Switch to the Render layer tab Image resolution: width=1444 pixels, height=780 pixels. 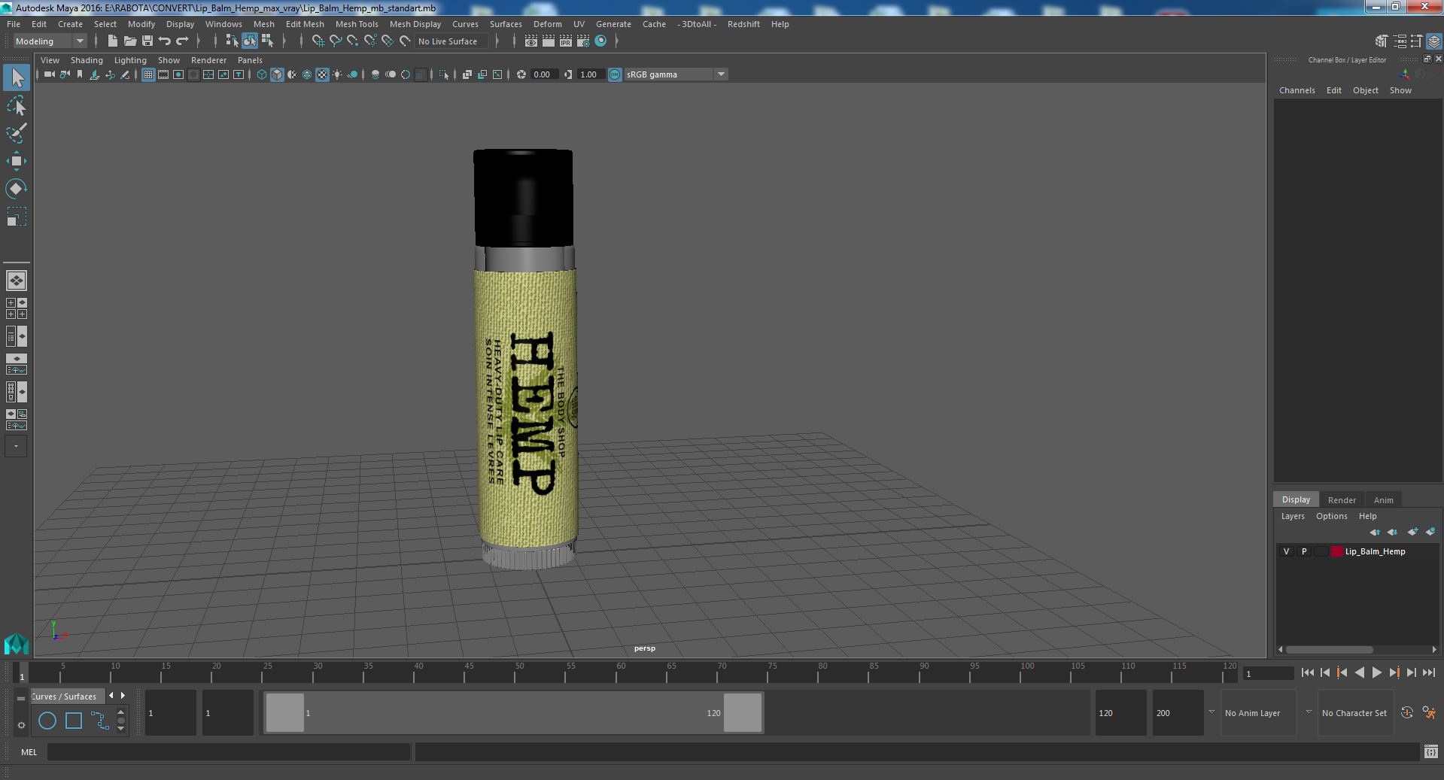coord(1341,499)
